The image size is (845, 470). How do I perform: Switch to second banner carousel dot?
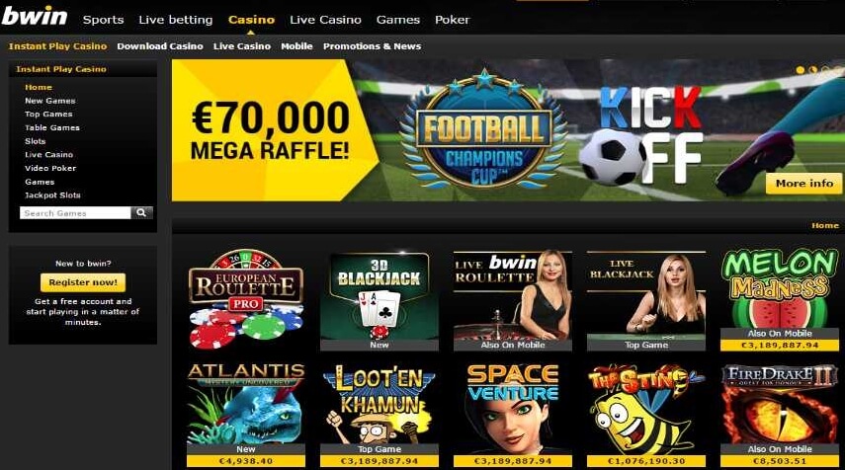(812, 70)
